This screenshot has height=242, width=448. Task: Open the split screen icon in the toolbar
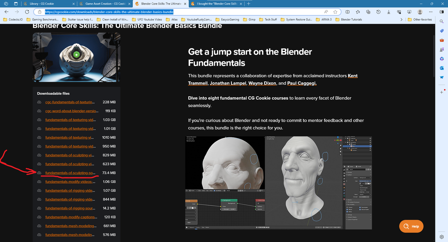click(348, 12)
